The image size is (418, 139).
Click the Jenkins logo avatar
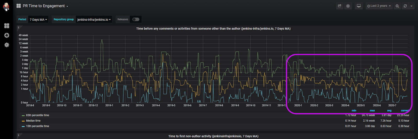[x=6, y=7]
